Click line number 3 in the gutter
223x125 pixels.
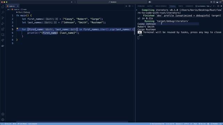point(13,23)
